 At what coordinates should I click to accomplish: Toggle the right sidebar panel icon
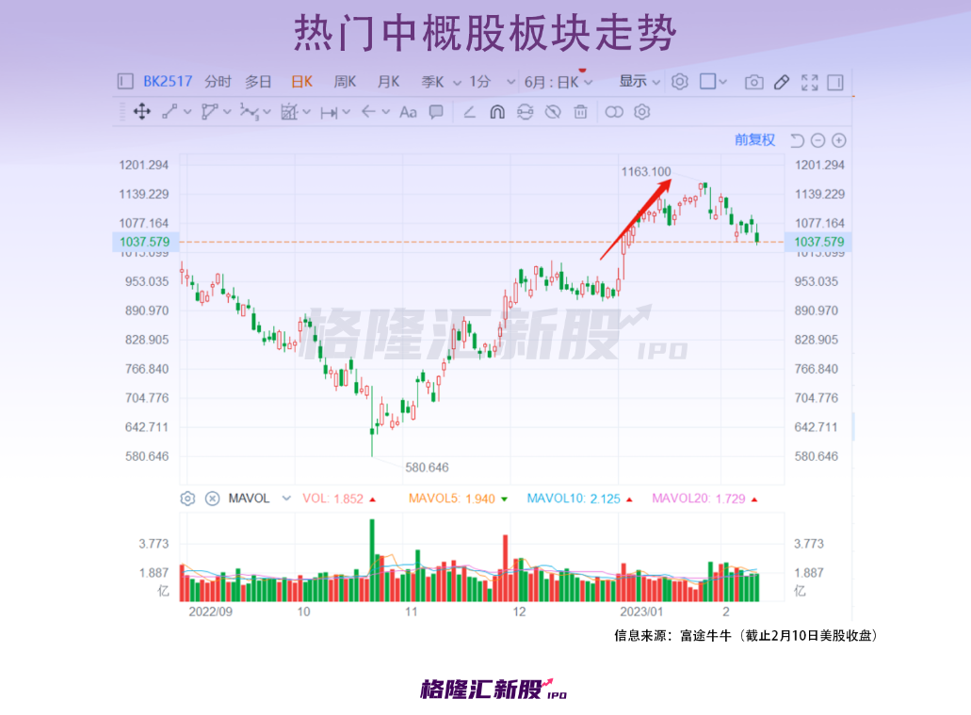[835, 82]
